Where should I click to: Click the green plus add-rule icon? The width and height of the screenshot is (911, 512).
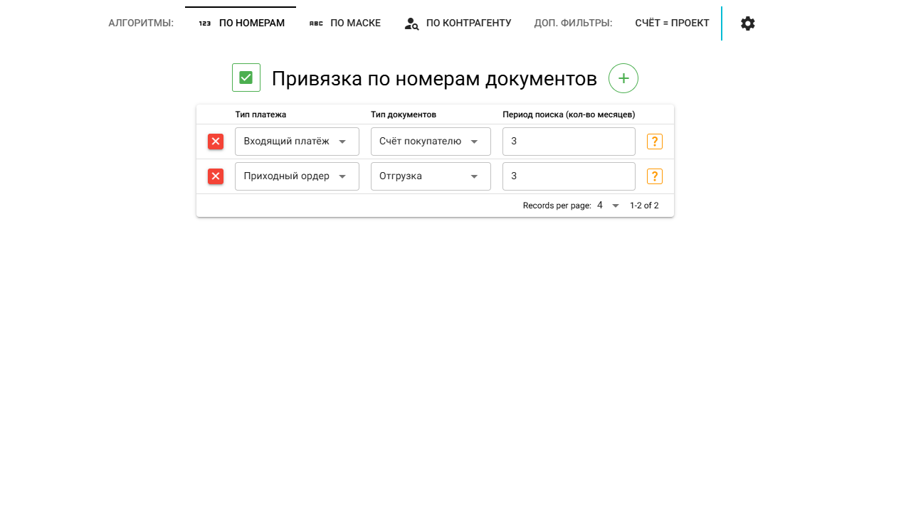pyautogui.click(x=623, y=78)
